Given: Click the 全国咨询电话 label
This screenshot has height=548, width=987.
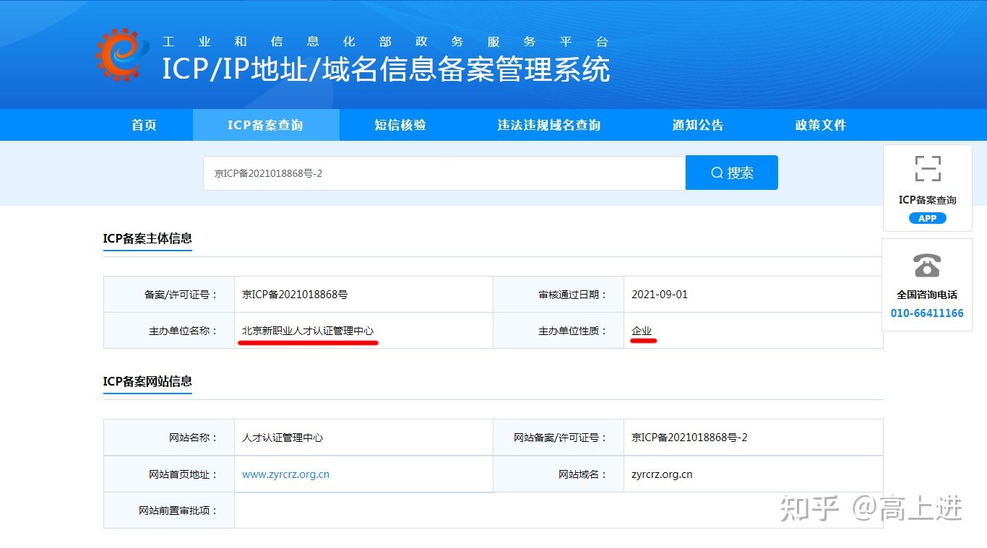Looking at the screenshot, I should pyautogui.click(x=927, y=295).
